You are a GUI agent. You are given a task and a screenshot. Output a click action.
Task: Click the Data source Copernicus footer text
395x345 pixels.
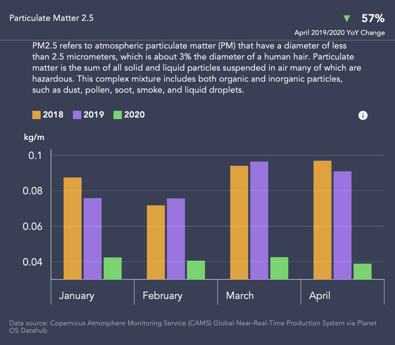pos(193,327)
